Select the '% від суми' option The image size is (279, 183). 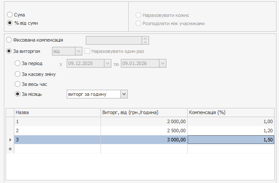10,23
